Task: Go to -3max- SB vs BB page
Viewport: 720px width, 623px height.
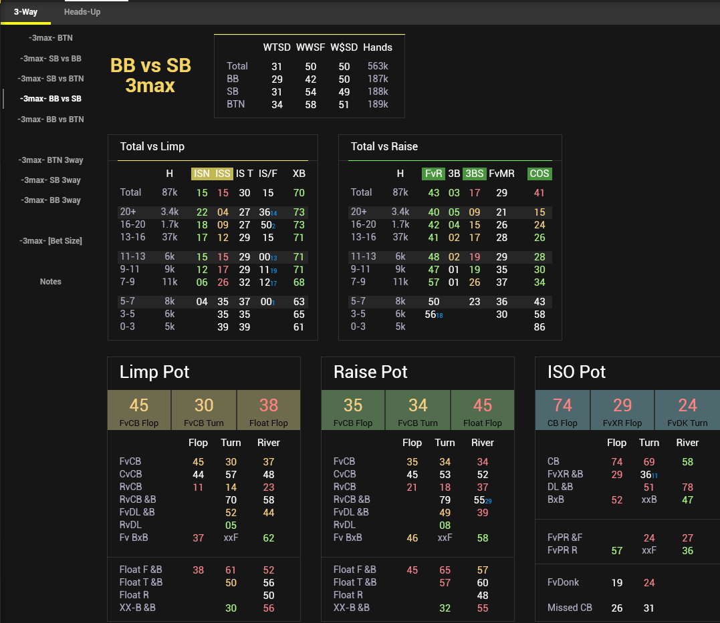Action: point(51,59)
